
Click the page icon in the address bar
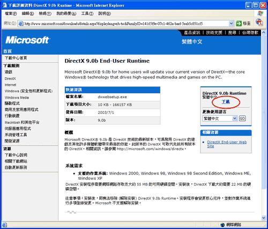point(21,24)
